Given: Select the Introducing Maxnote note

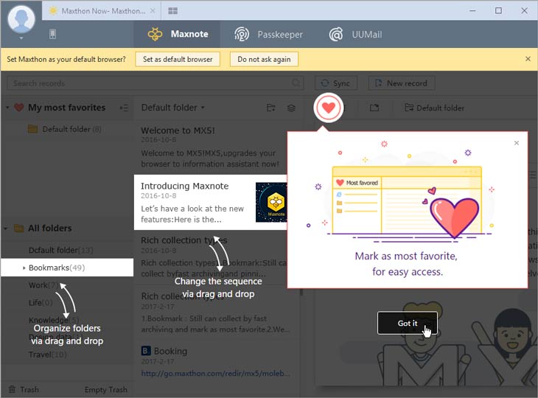Looking at the screenshot, I should click(210, 202).
